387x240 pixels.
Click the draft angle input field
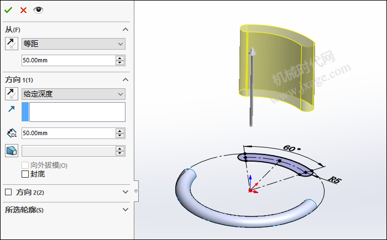pos(69,151)
